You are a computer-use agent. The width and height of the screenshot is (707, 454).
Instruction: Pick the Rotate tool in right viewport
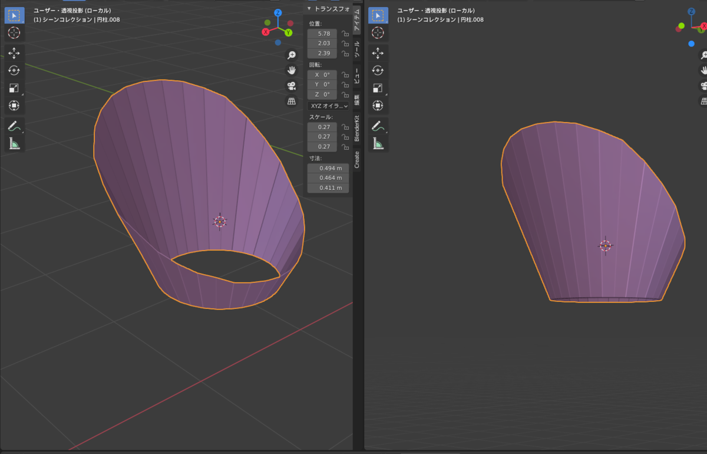pos(378,71)
